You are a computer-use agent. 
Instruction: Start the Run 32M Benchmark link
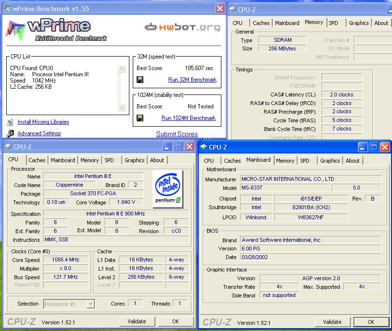pos(192,80)
